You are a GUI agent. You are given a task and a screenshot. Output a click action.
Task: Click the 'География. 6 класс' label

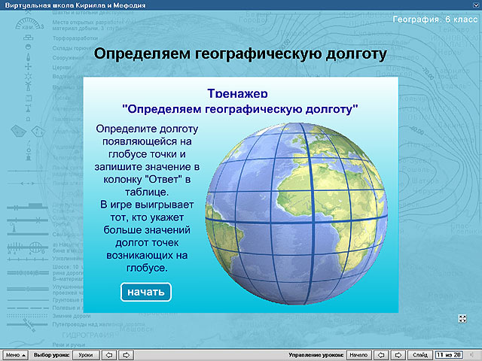(x=434, y=19)
